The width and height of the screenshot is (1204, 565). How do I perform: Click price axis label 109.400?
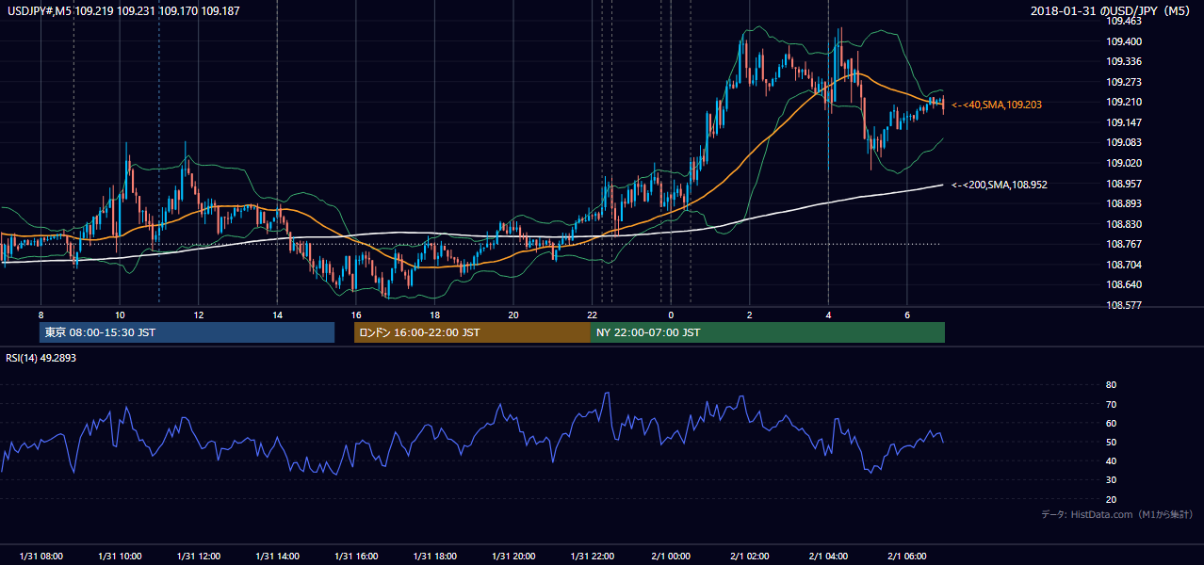(1125, 41)
